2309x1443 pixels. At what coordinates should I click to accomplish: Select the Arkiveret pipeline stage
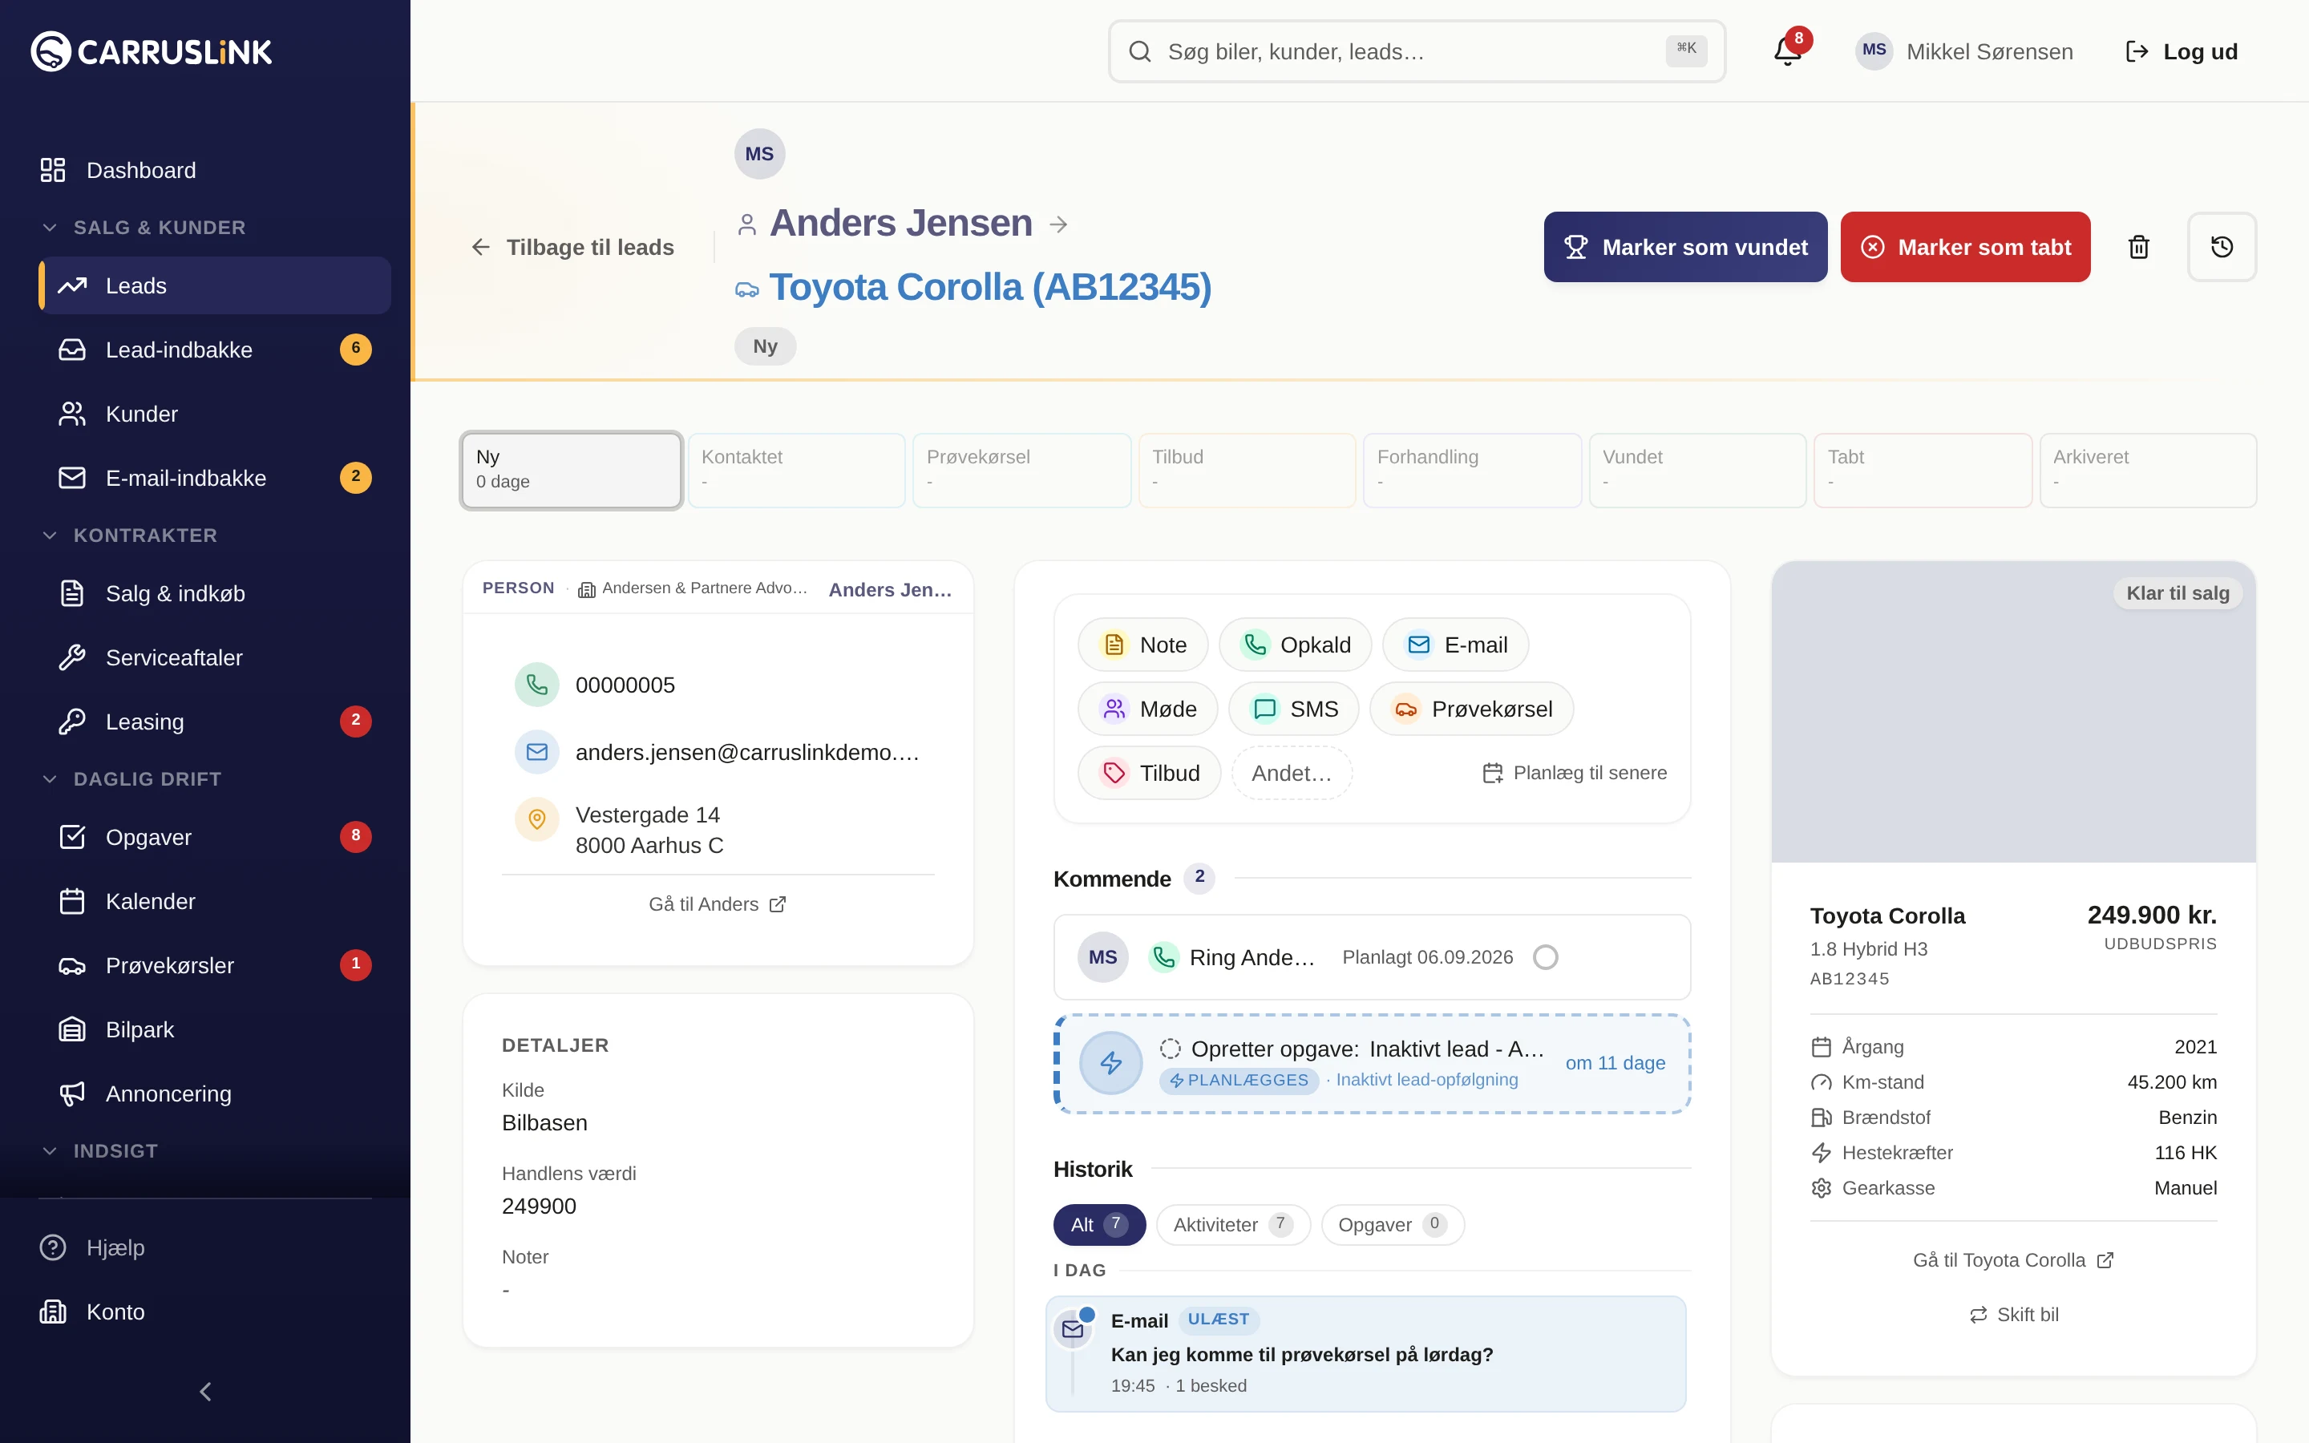2148,470
